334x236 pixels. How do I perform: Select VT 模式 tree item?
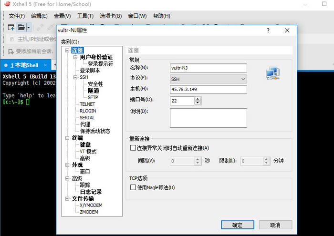pos(88,151)
